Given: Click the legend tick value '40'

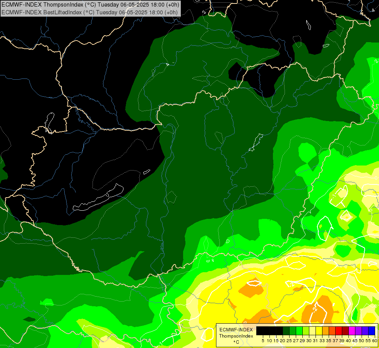Looking at the screenshot, I should coord(348,341).
